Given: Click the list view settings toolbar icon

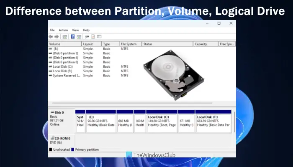Looking at the screenshot, I should 99,37.
